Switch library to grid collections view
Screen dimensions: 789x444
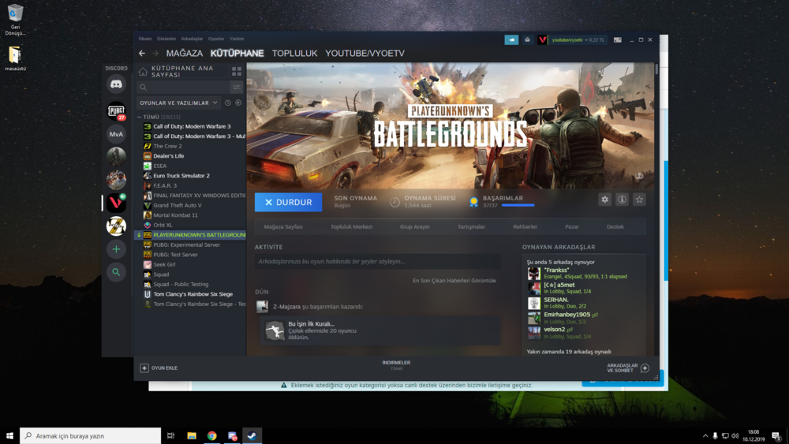coord(237,72)
